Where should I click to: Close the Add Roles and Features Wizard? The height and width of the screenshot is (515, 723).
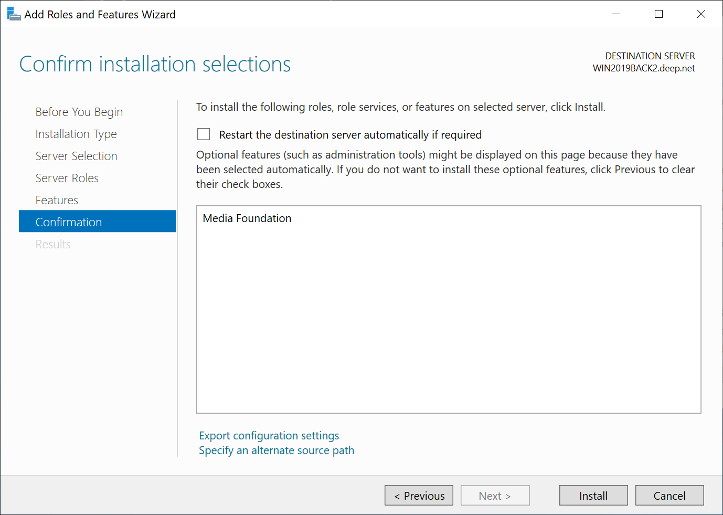pyautogui.click(x=701, y=14)
